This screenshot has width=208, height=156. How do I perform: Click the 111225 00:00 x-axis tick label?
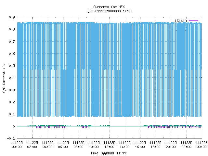(x=17, y=145)
